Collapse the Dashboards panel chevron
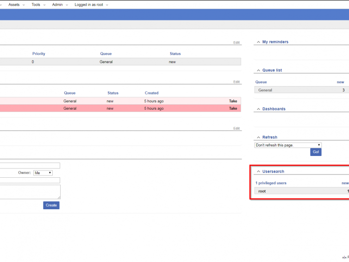The height and width of the screenshot is (262, 349). (x=258, y=109)
